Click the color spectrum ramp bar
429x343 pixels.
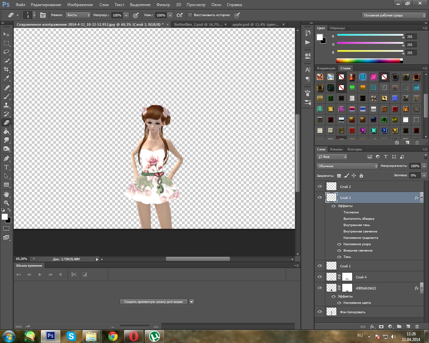(x=368, y=61)
